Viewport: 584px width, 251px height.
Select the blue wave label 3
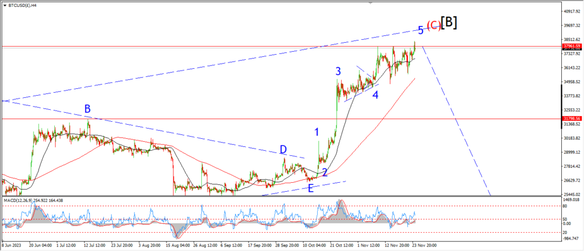[x=338, y=72]
